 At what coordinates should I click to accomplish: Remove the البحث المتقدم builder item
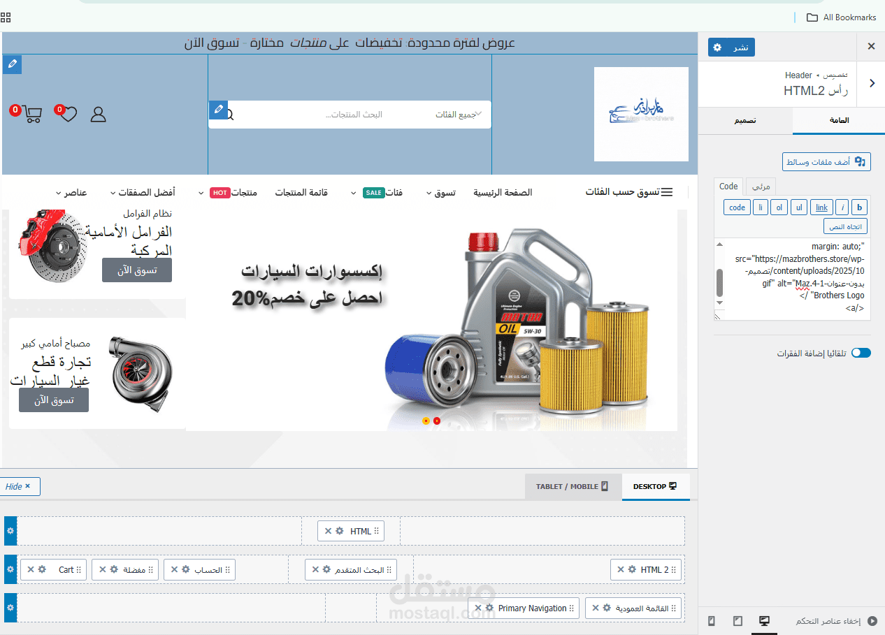pos(315,569)
